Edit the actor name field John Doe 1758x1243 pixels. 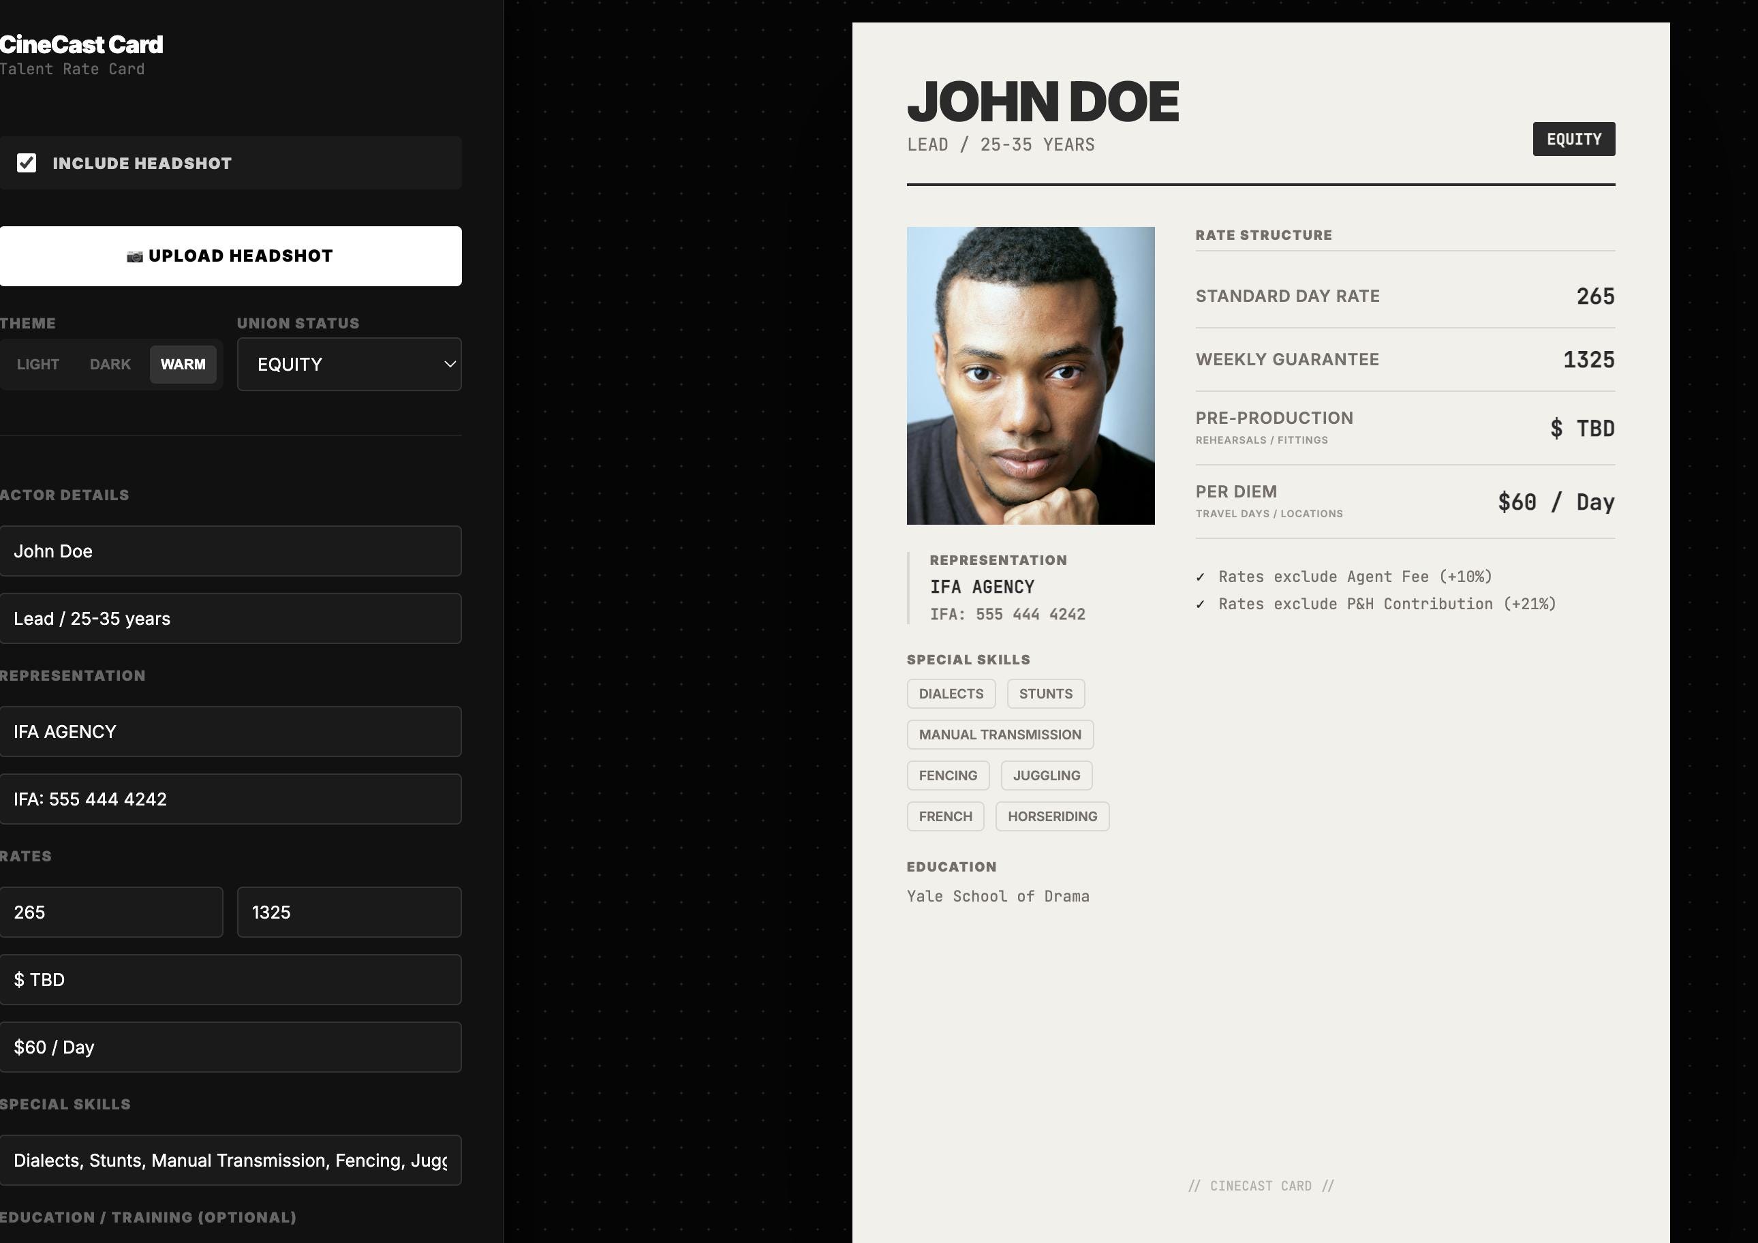(230, 551)
